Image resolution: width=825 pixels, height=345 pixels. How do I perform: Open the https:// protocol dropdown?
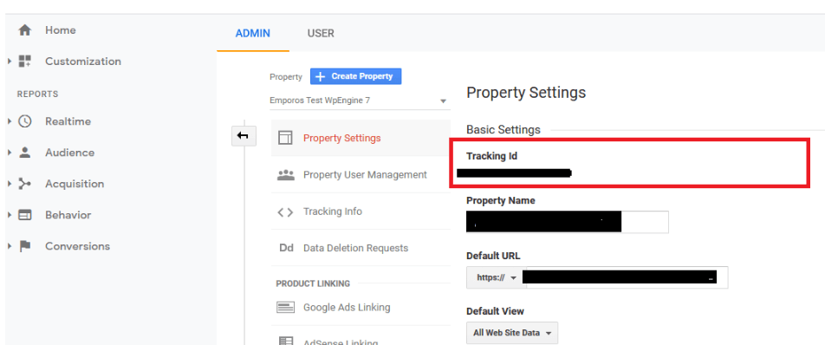(x=495, y=277)
